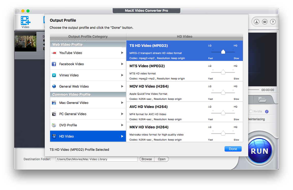The height and width of the screenshot is (190, 293).
Task: Expand Mac General Video submenu arrow
Action: 122,103
